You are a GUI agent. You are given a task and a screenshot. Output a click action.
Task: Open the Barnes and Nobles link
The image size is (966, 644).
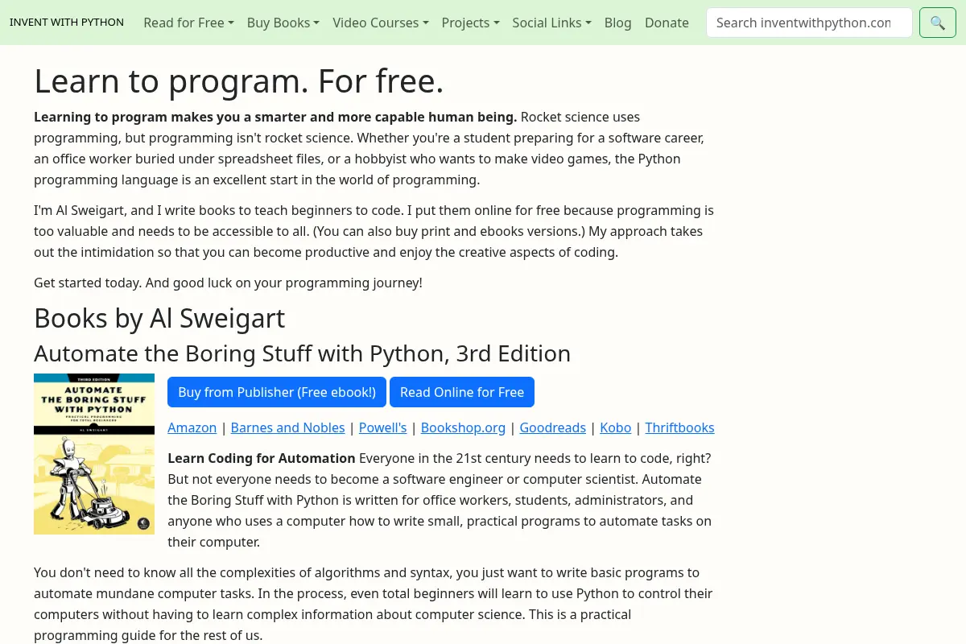tap(287, 427)
